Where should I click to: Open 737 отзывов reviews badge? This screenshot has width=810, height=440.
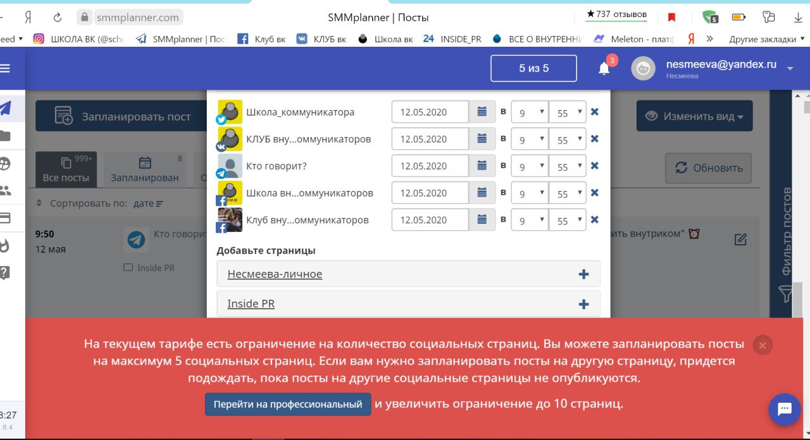click(x=616, y=14)
